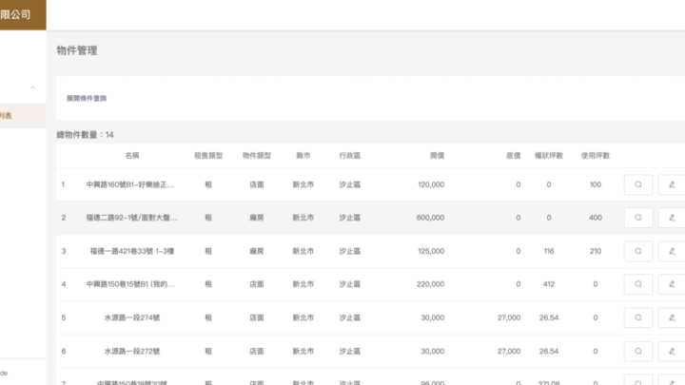Click the 使用坪數 column header
Screen dimensions: 685x385
(595, 155)
